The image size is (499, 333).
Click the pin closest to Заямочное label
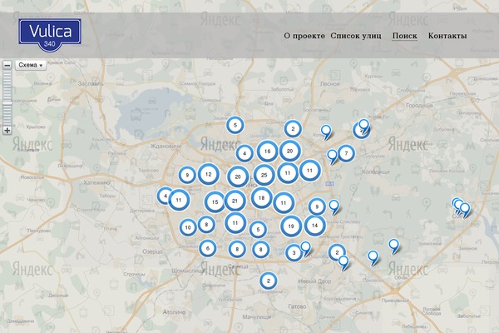393,246
